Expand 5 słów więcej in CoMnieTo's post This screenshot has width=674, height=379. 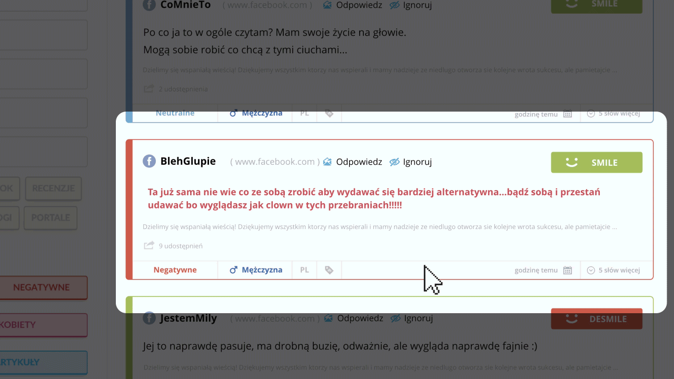[613, 114]
